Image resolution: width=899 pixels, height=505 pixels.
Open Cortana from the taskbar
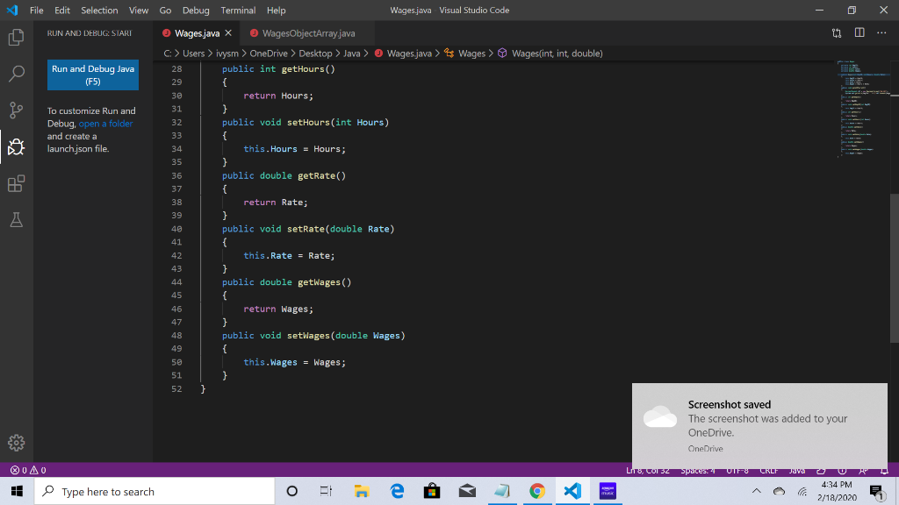pyautogui.click(x=291, y=491)
